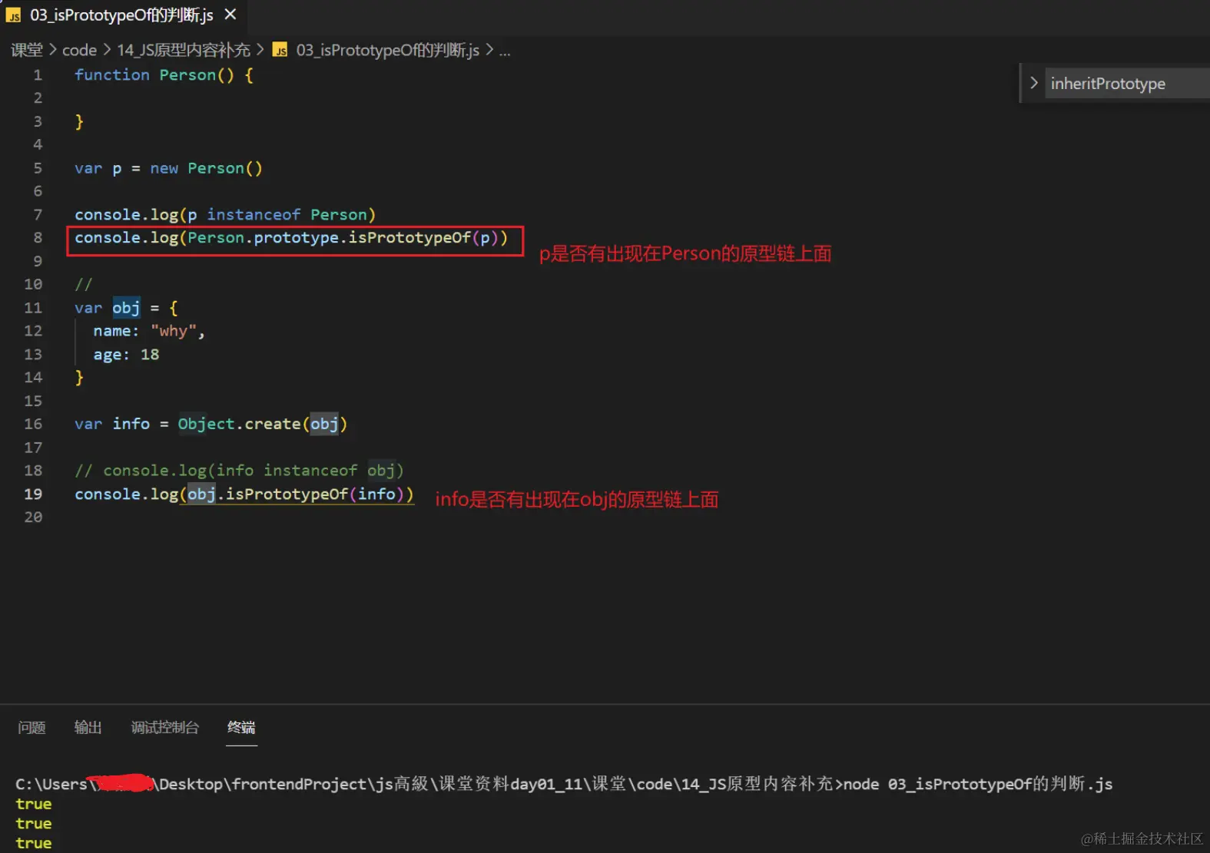1210x853 pixels.
Task: Select line number 16 in the gutter
Action: pos(33,424)
